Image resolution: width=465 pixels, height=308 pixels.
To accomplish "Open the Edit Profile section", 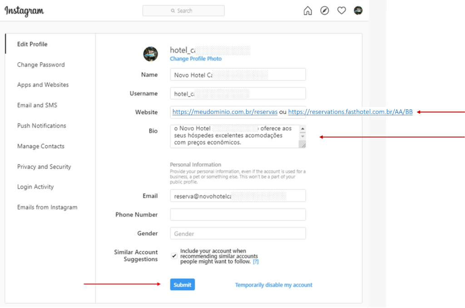I will coord(32,44).
